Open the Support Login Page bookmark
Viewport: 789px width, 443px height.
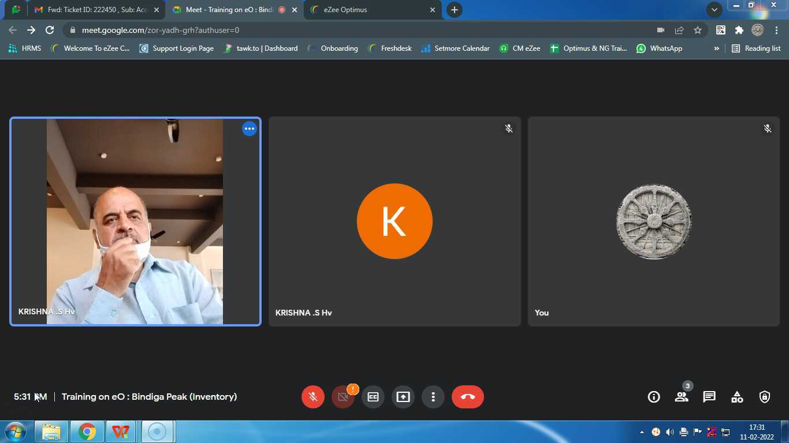pos(177,48)
